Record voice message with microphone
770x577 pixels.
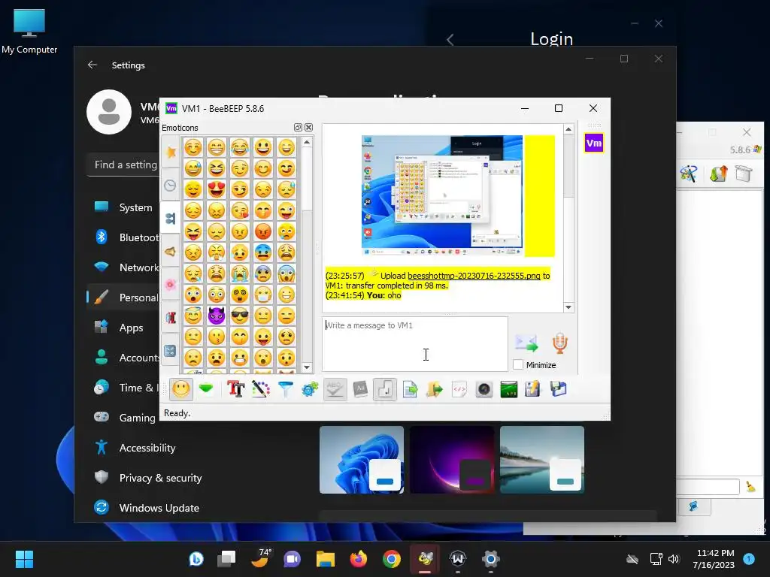coord(559,343)
